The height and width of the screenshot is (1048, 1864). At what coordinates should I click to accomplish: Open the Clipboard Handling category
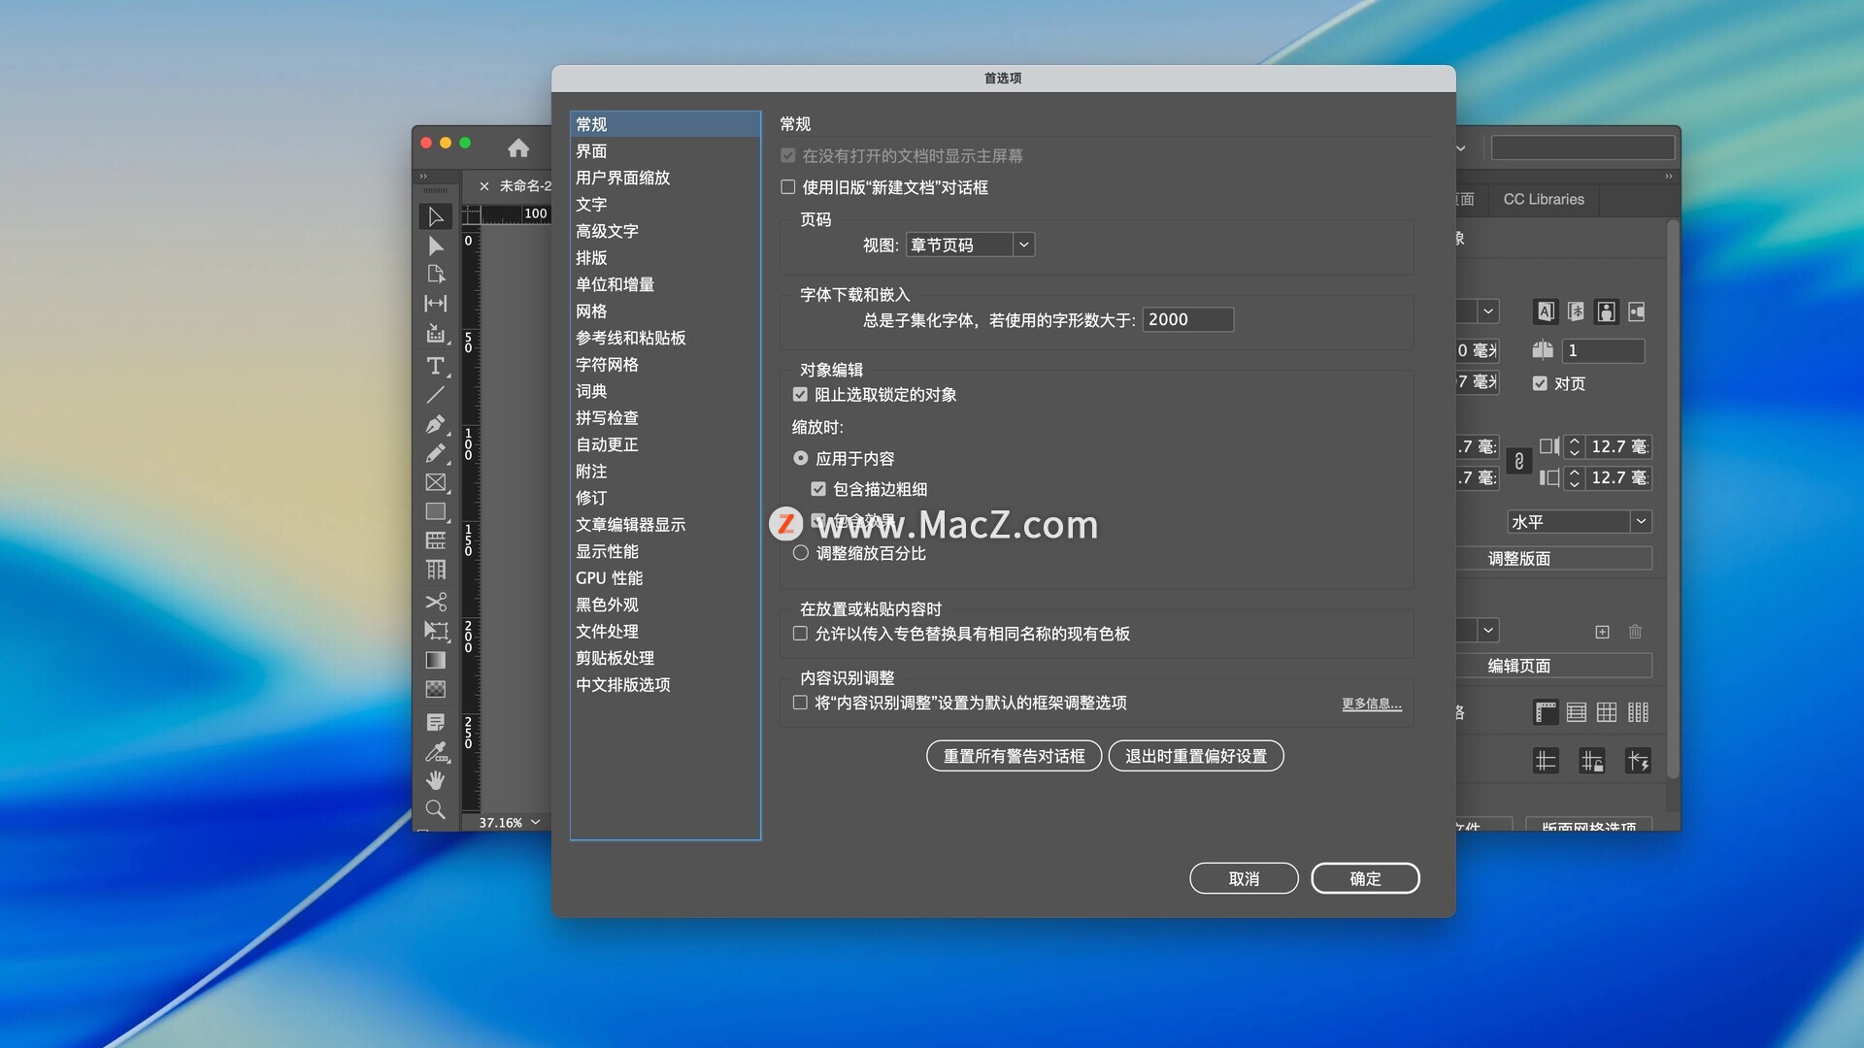(x=665, y=658)
